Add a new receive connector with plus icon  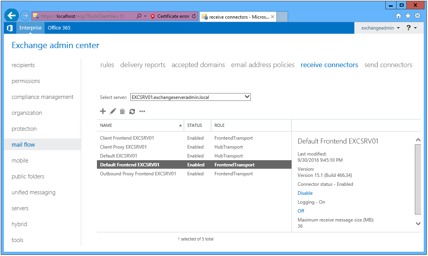103,111
